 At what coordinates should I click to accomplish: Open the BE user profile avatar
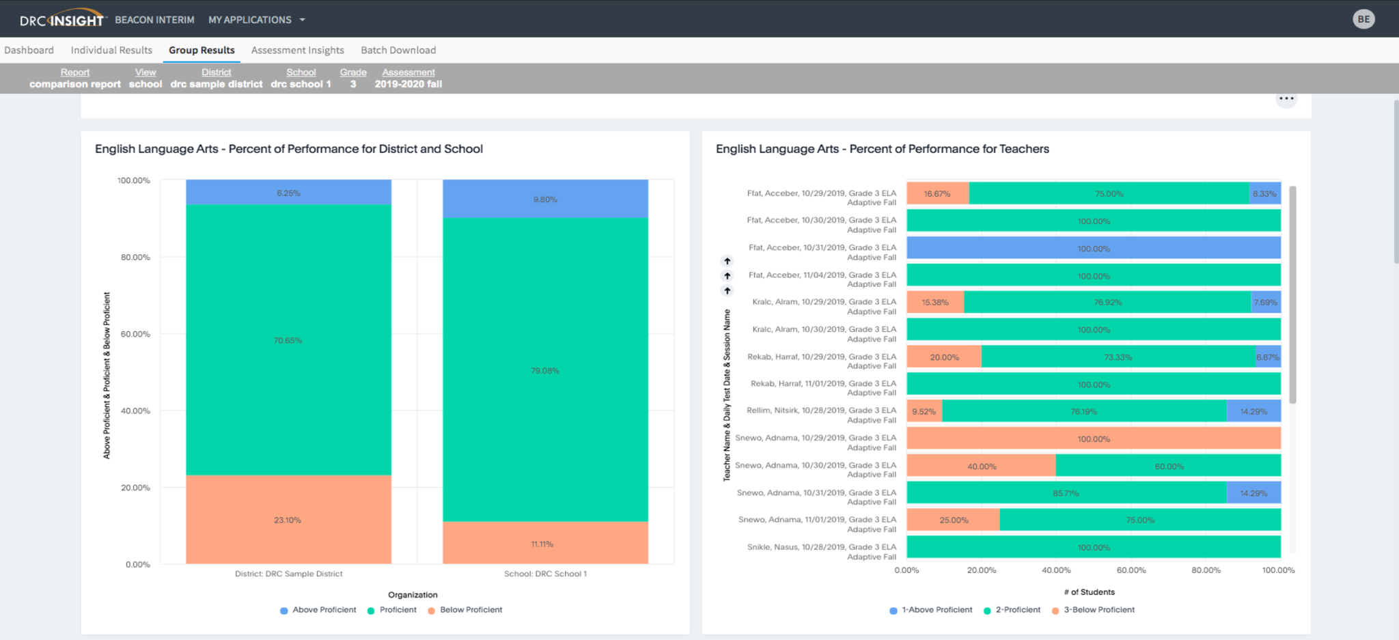point(1363,18)
